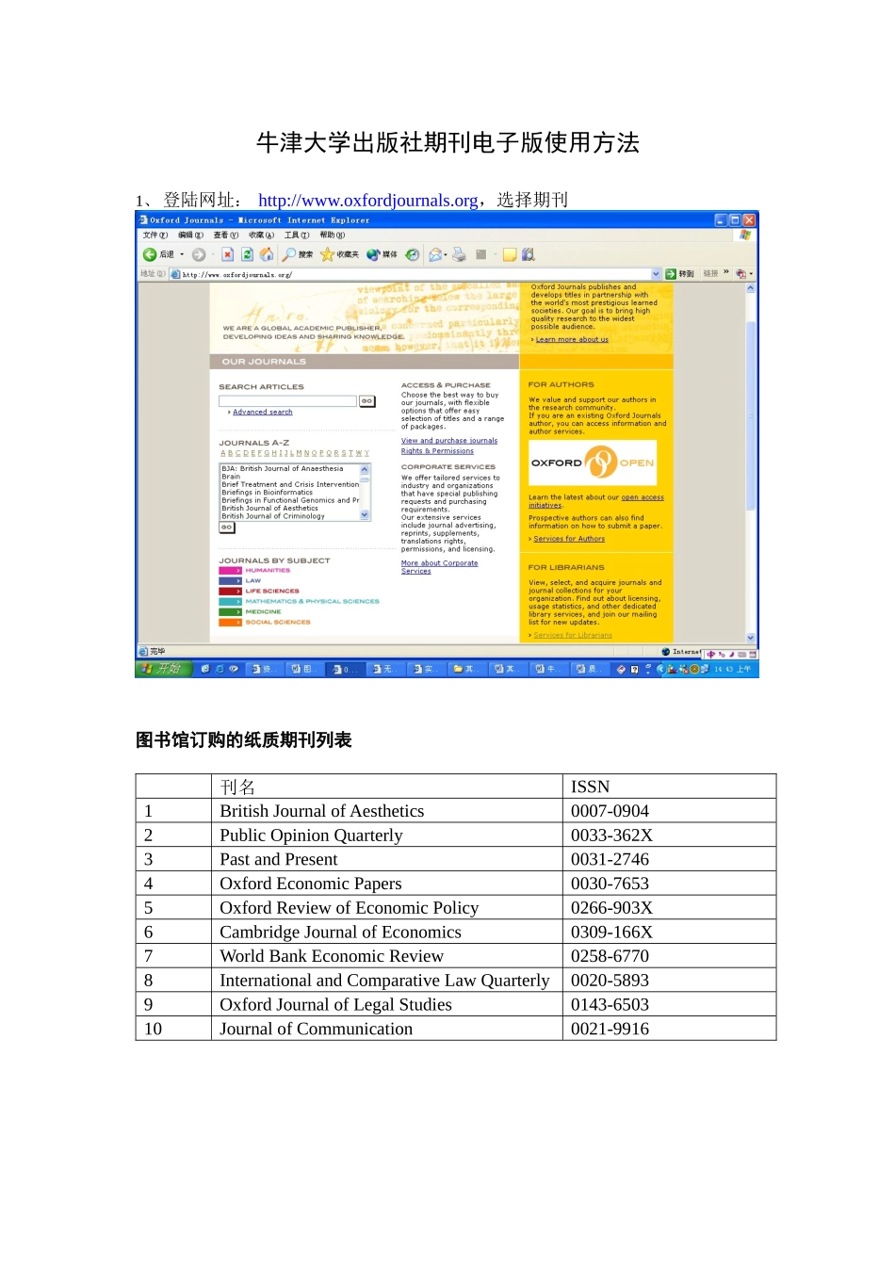Click the page icon in the address bar
Image resolution: width=895 pixels, height=1266 pixels.
coord(175,274)
